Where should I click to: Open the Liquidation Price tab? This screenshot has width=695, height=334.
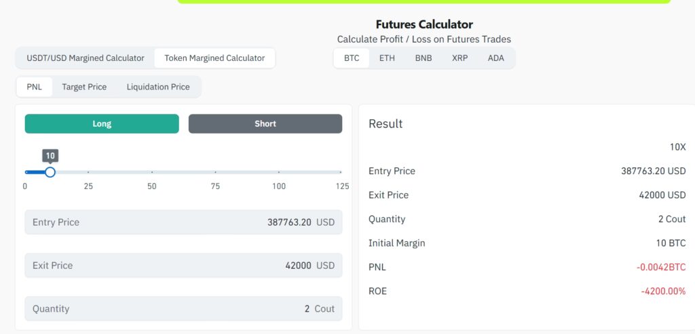click(x=158, y=87)
